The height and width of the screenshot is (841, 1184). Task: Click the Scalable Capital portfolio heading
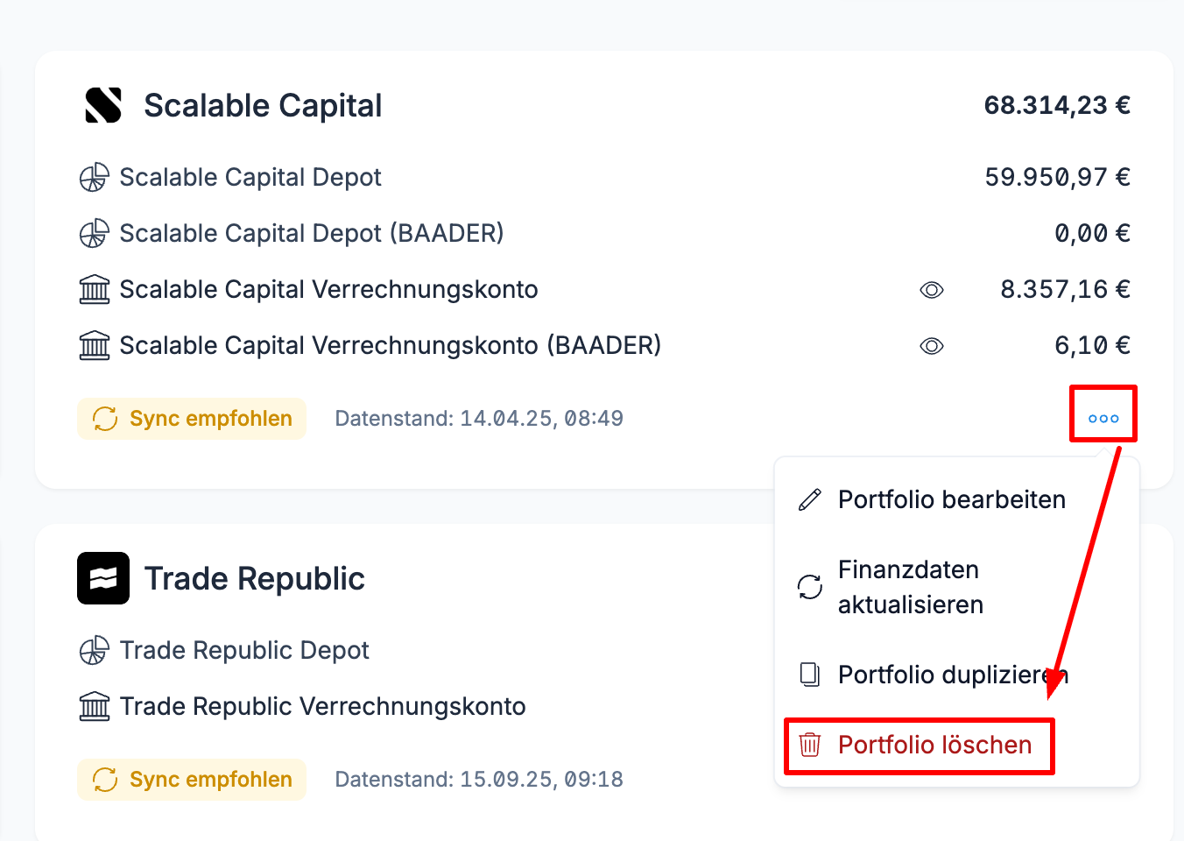263,105
